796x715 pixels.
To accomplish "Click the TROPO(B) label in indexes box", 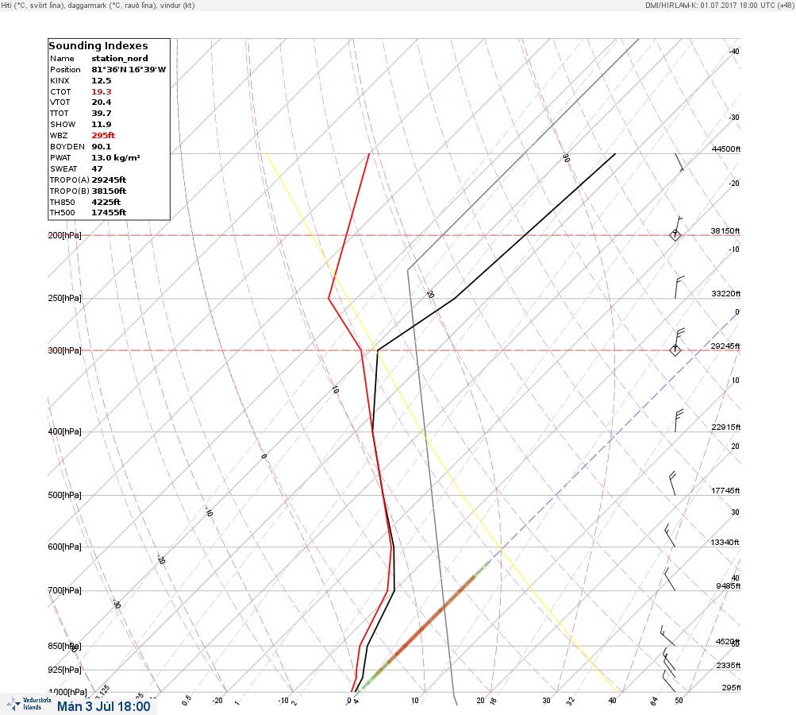I will tap(70, 191).
